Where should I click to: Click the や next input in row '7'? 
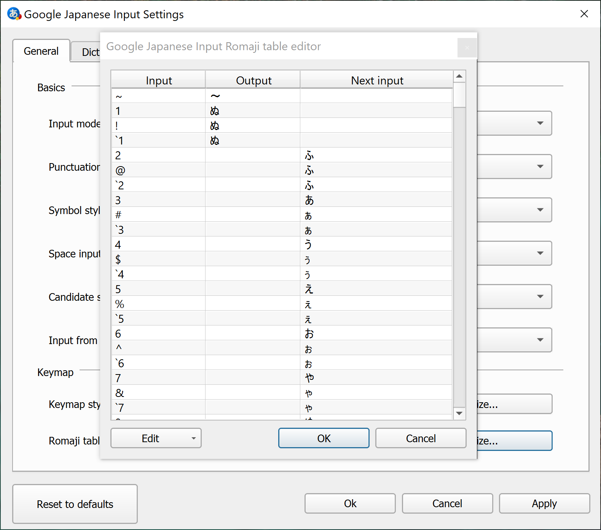tap(376, 378)
